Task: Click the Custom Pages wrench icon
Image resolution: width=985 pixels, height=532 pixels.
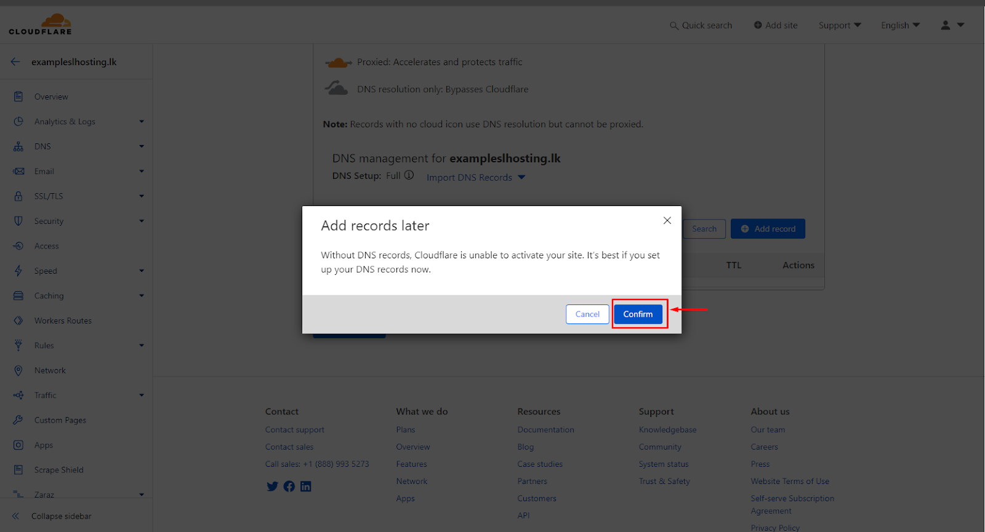Action: point(18,420)
